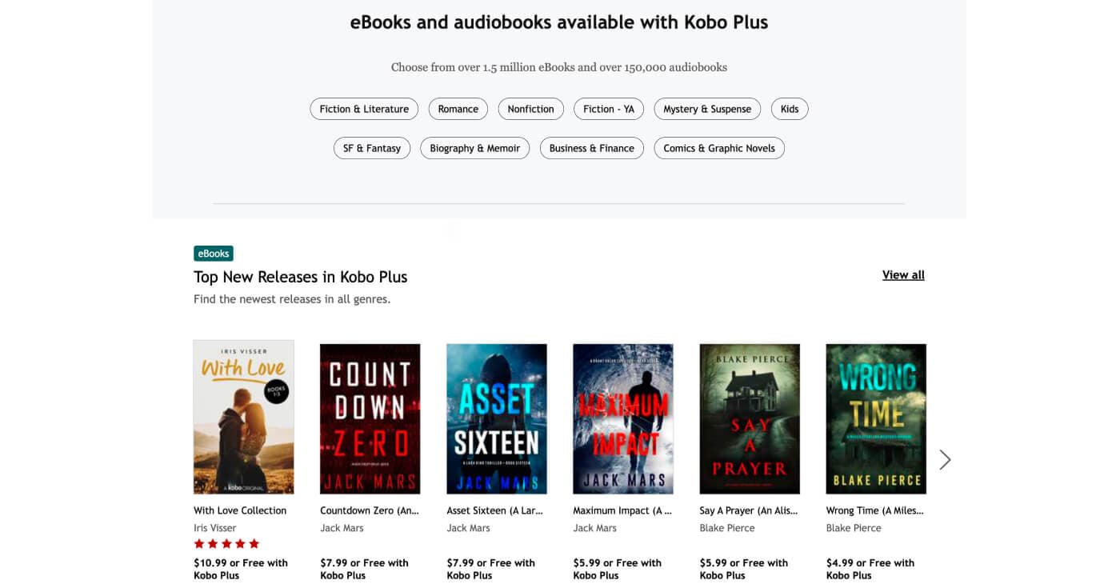1120x588 pixels.
Task: Click the carousel next arrow
Action: click(945, 460)
